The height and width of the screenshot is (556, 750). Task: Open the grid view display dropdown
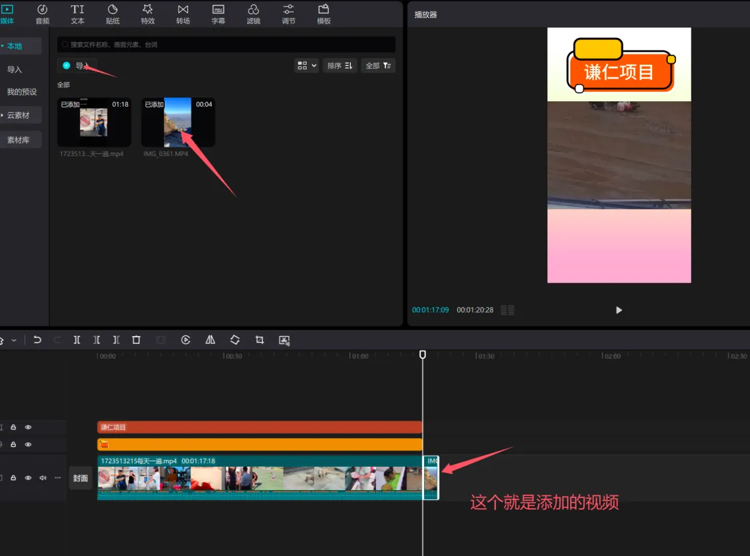(306, 65)
